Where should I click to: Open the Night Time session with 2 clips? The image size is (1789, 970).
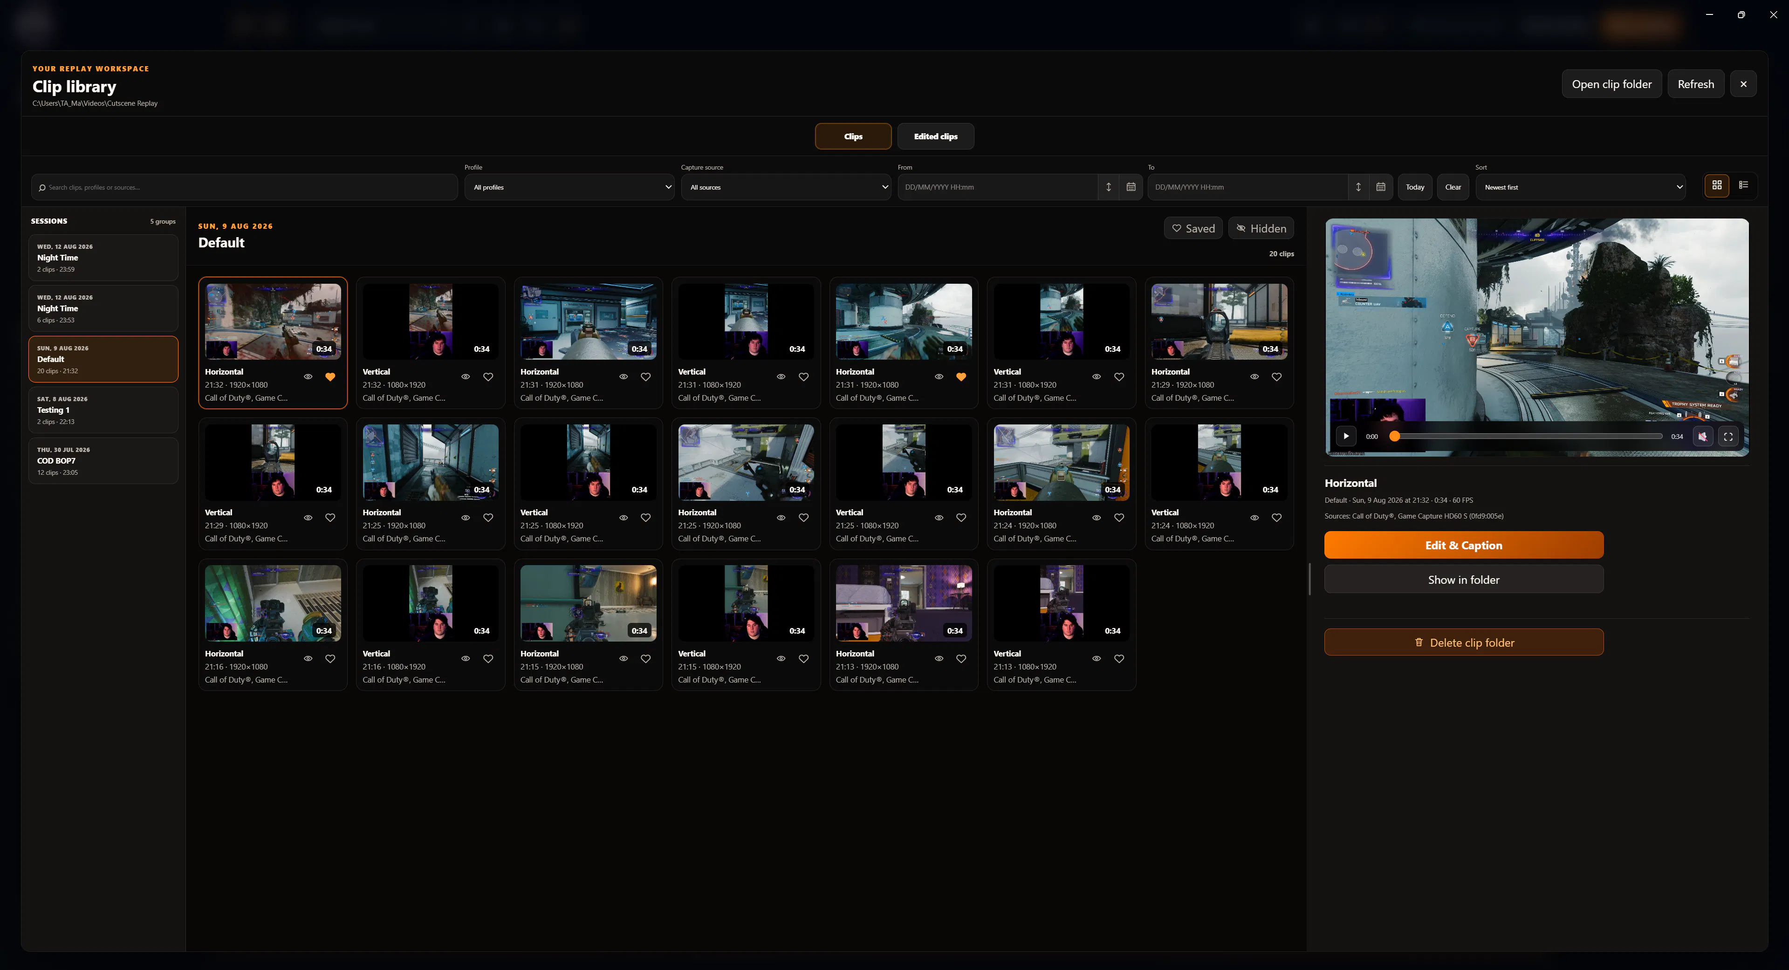coord(103,258)
